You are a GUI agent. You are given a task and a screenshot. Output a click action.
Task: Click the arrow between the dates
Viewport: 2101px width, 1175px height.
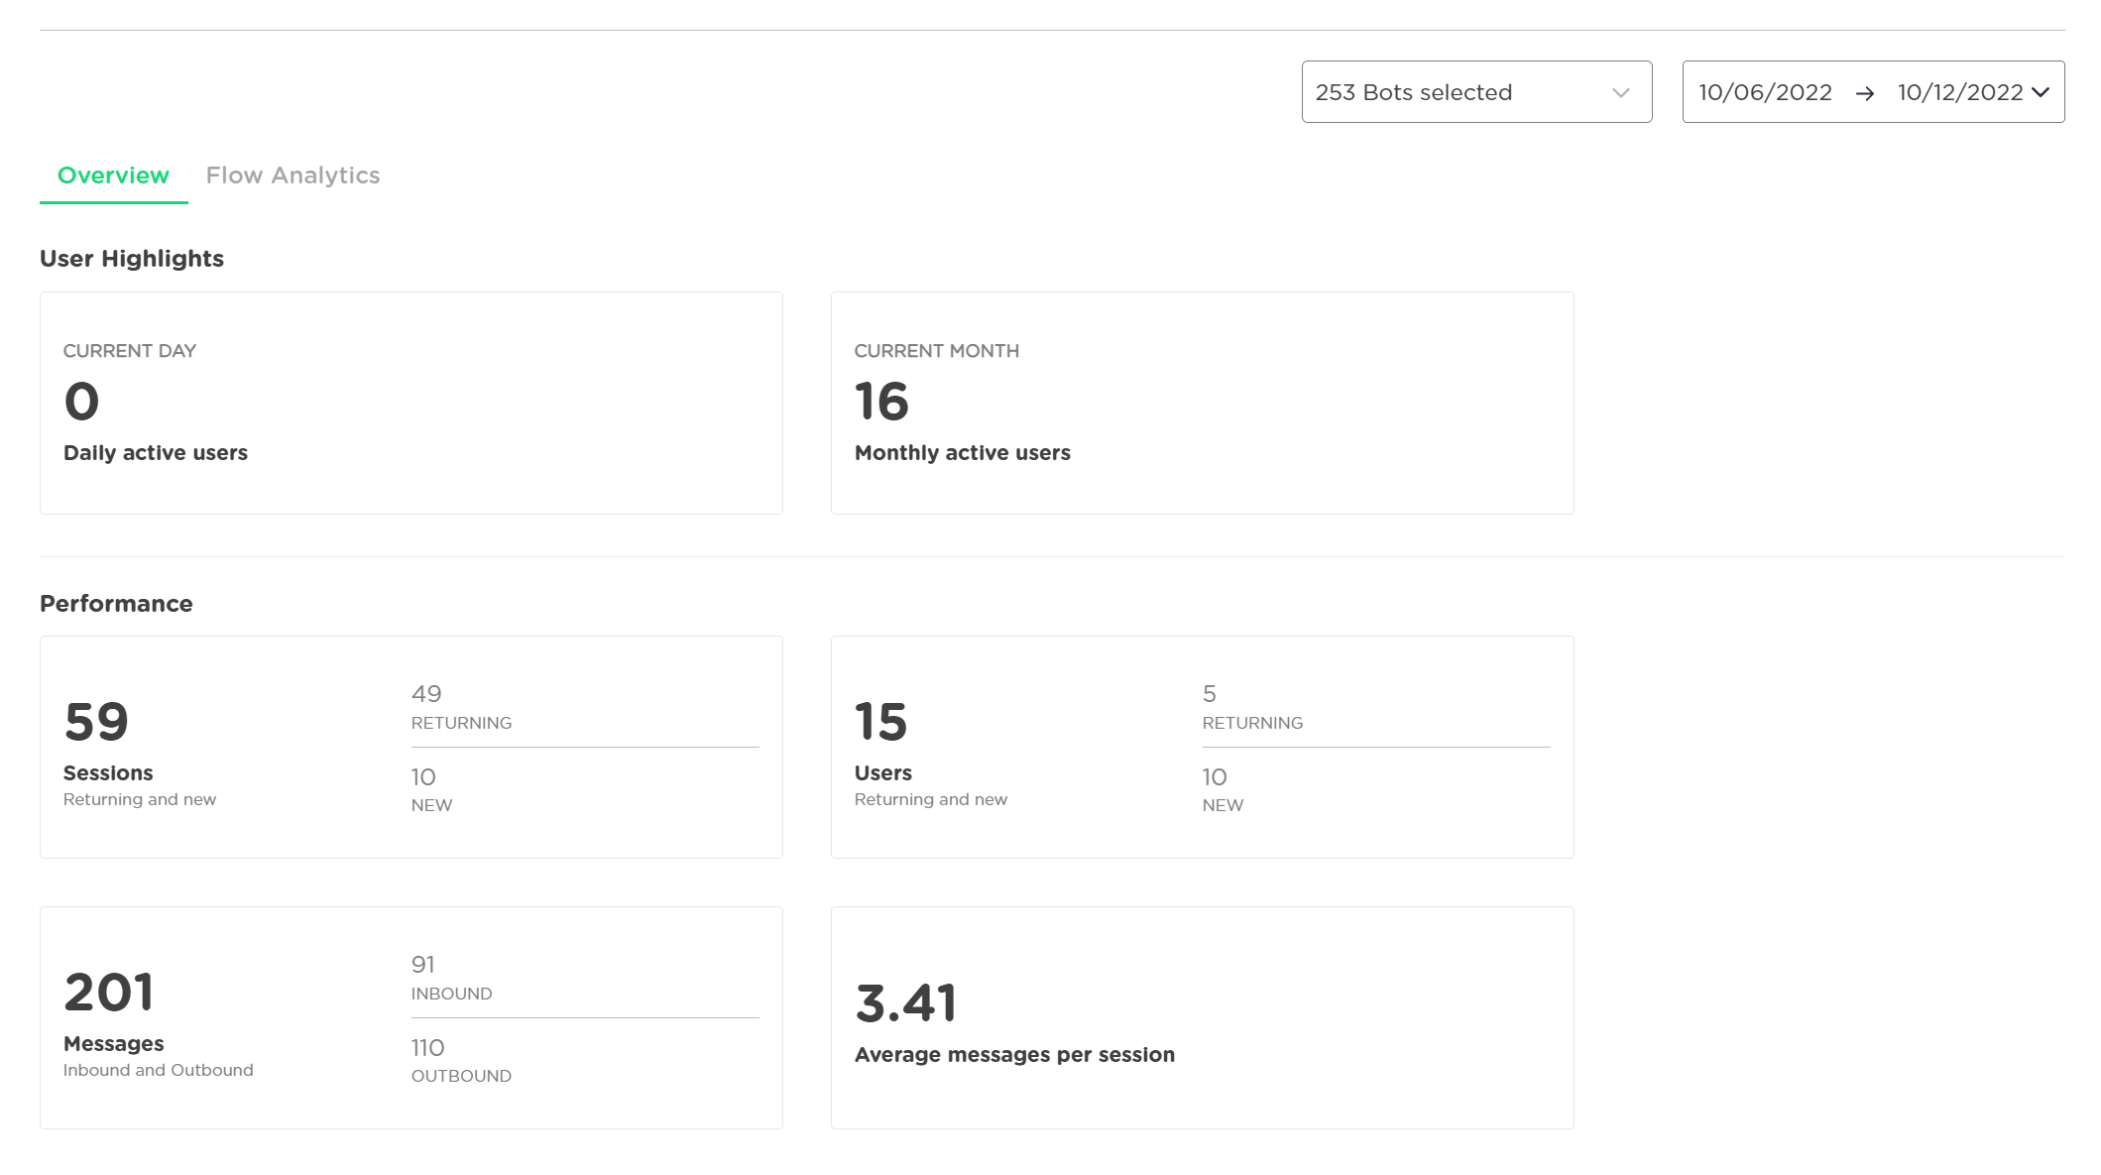click(x=1864, y=93)
